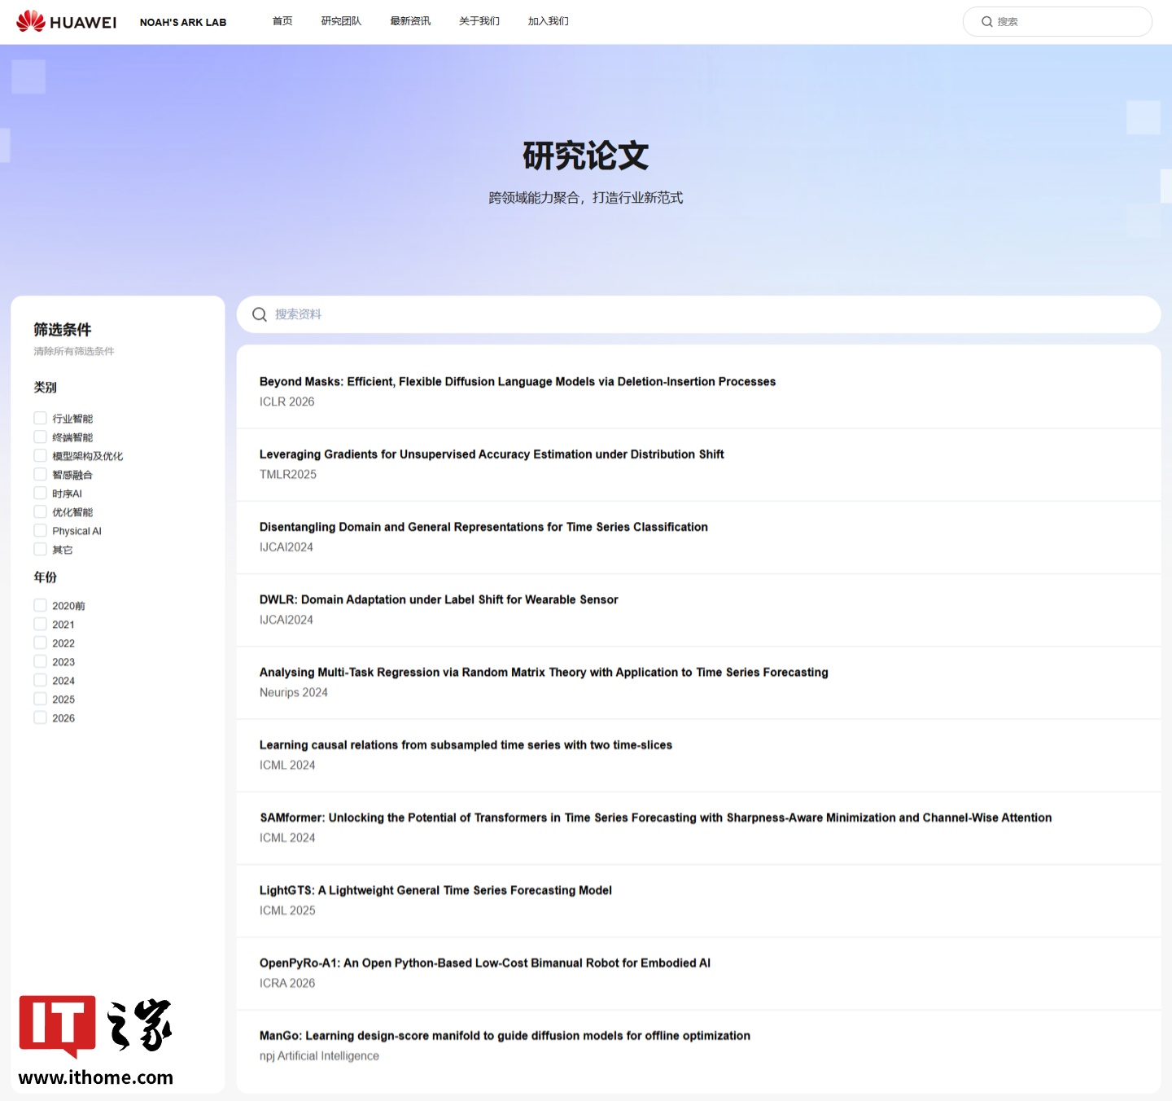Click the Huawei logo in header
This screenshot has width=1172, height=1101.
(66, 22)
